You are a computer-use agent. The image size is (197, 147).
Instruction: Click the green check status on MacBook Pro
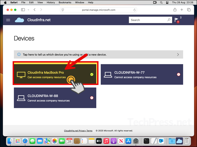pyautogui.click(x=92, y=74)
